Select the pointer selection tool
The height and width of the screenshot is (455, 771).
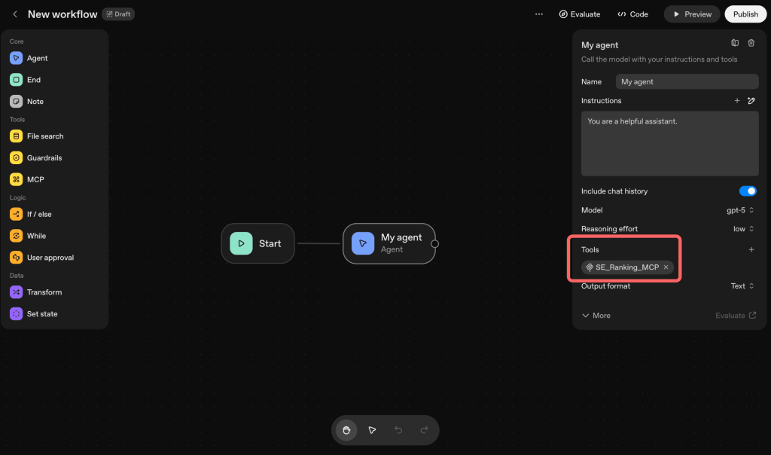(372, 430)
